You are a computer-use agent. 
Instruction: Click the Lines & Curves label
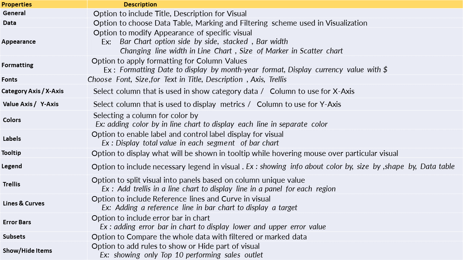24,203
